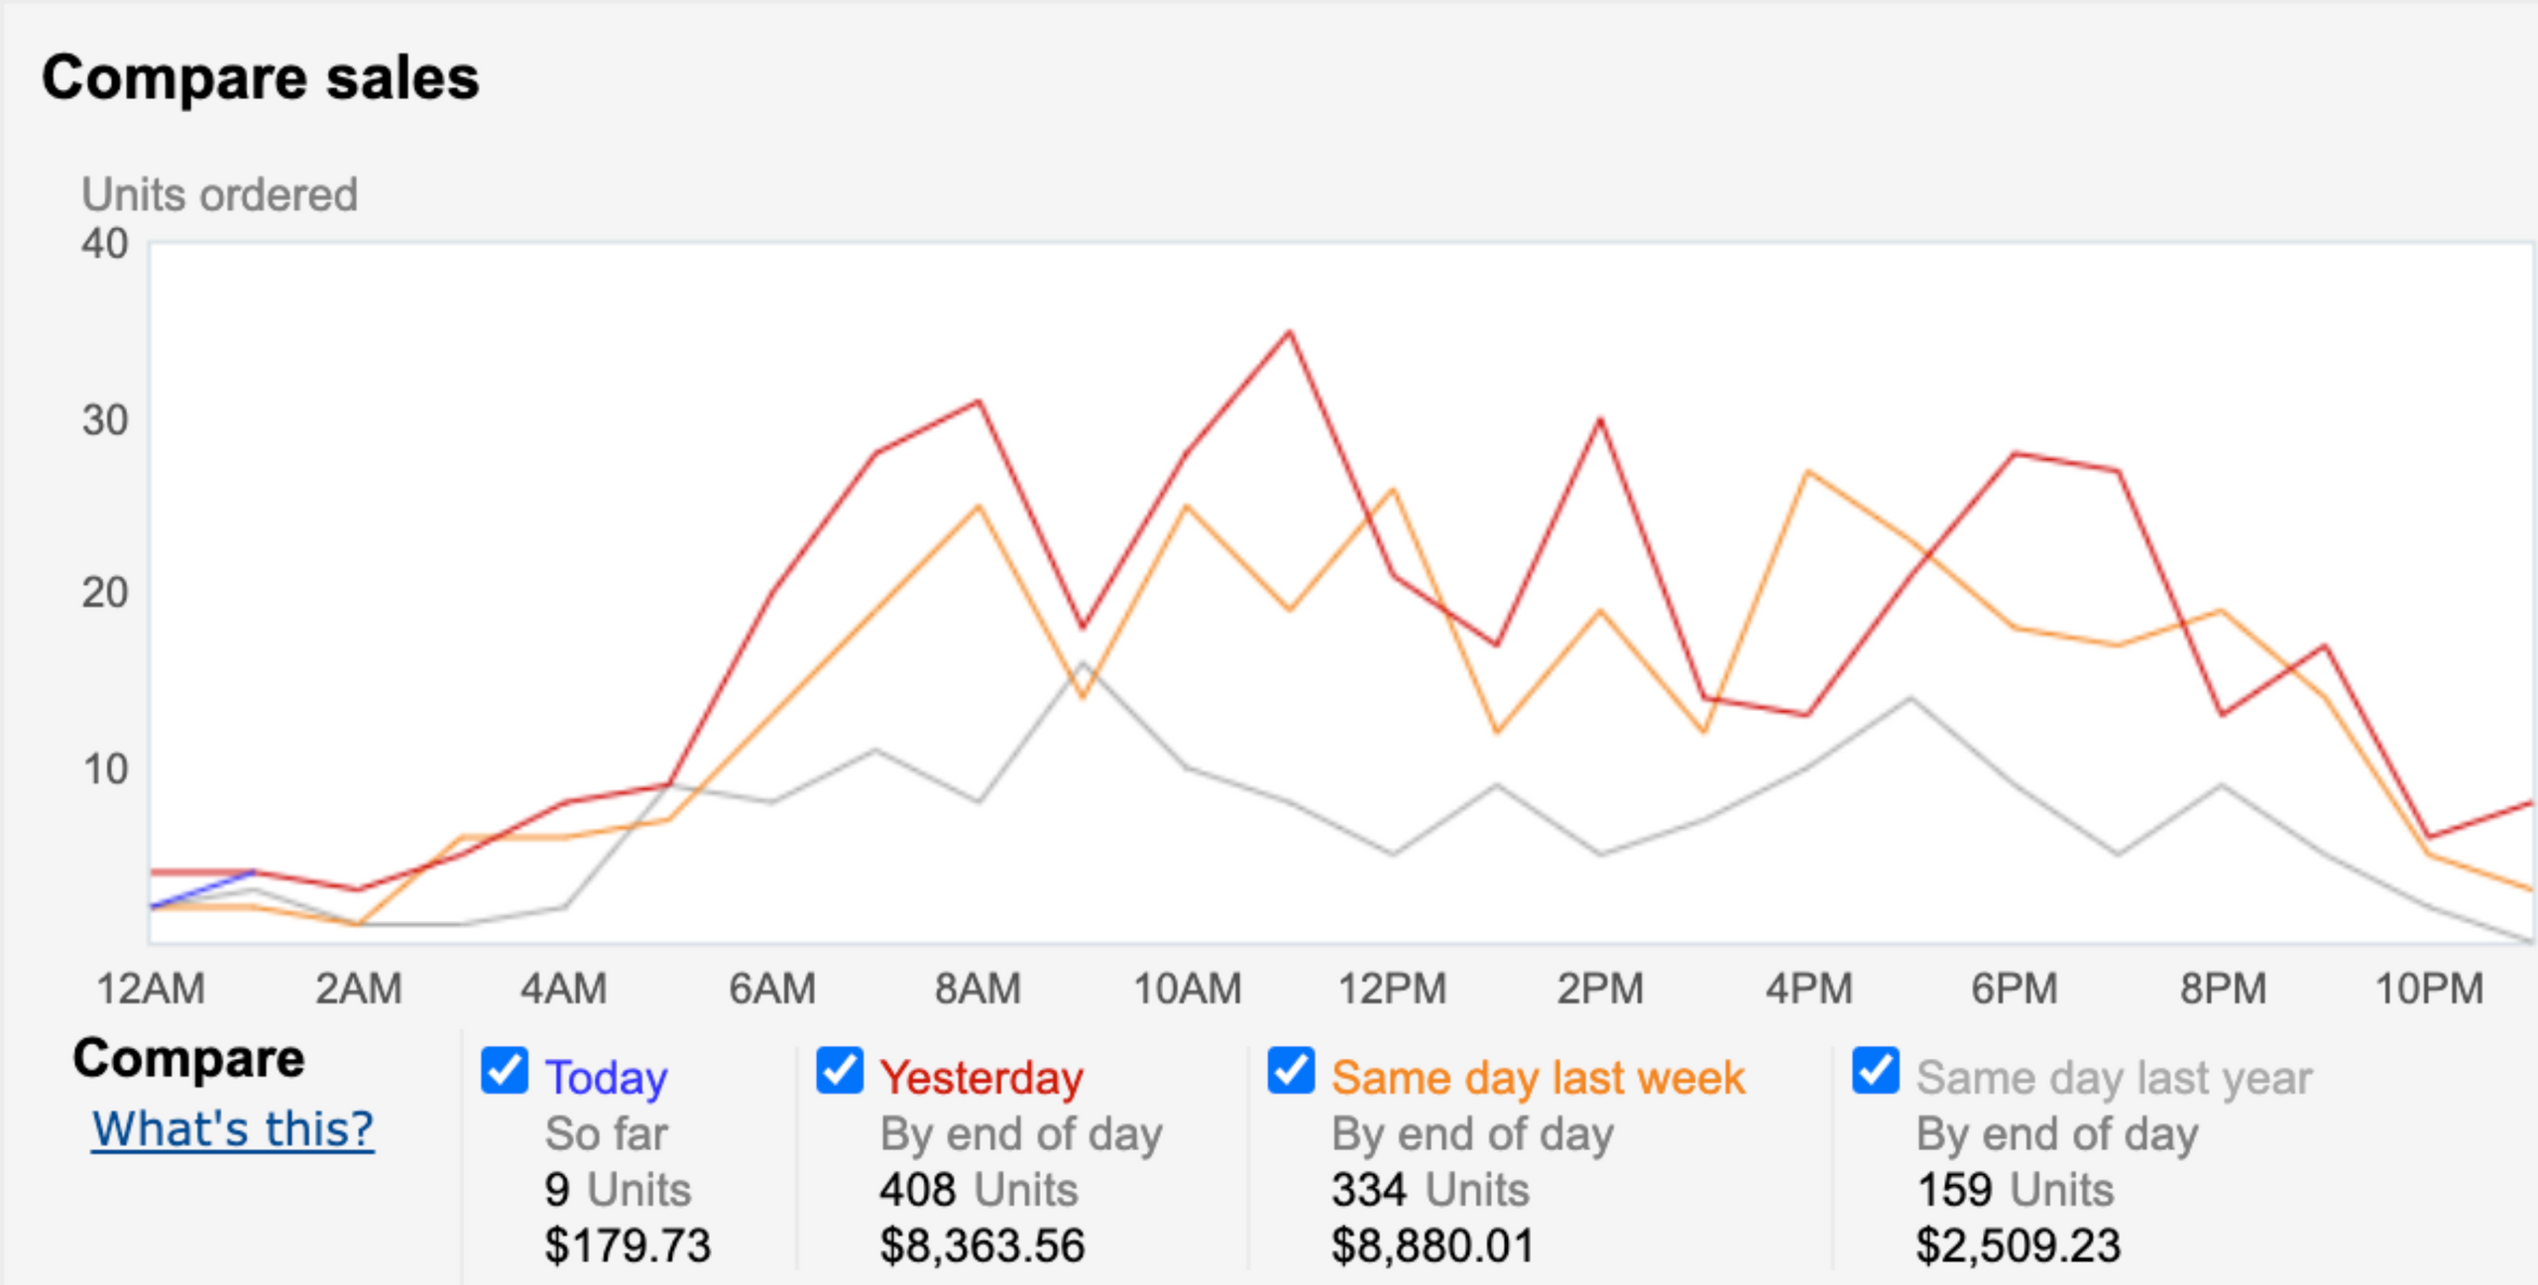The height and width of the screenshot is (1285, 2538).
Task: Click the Units ordered axis title
Action: coord(219,194)
